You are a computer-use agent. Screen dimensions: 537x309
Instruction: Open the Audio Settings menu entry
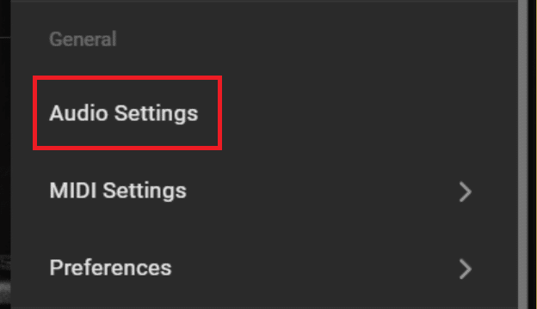tap(264, 113)
